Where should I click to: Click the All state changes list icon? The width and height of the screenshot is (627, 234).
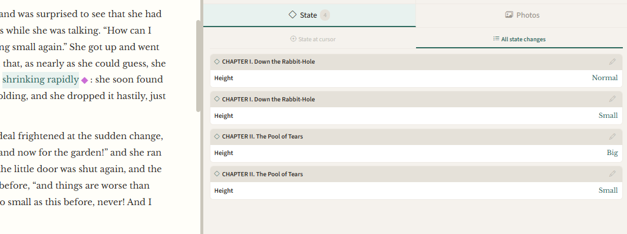[496, 39]
